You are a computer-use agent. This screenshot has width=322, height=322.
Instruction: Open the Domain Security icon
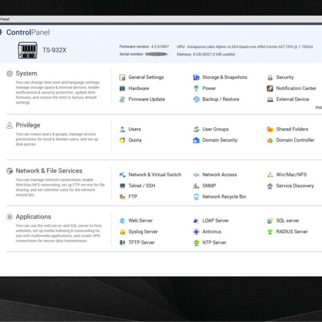[197, 140]
